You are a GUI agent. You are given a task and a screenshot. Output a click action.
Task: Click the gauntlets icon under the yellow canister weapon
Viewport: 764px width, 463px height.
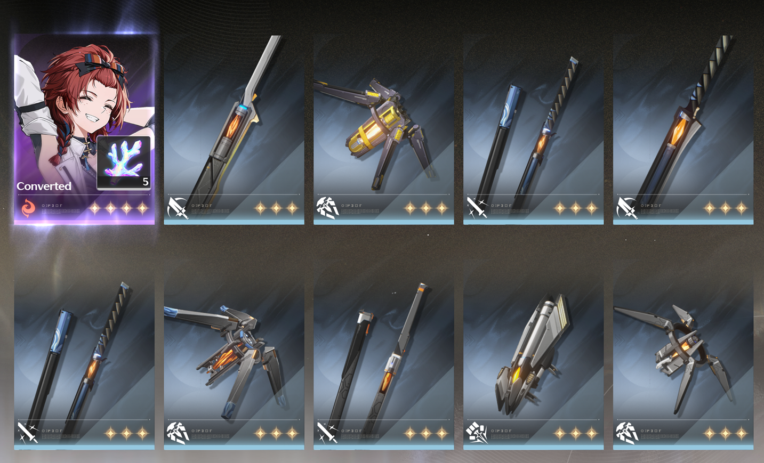tap(327, 208)
